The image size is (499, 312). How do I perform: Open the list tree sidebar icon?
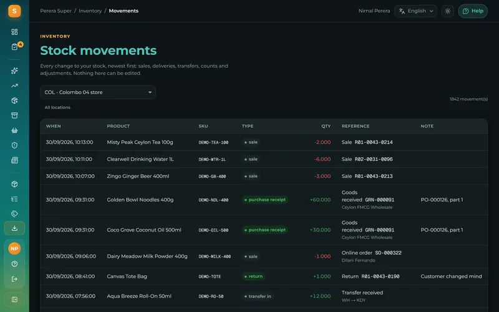14,199
